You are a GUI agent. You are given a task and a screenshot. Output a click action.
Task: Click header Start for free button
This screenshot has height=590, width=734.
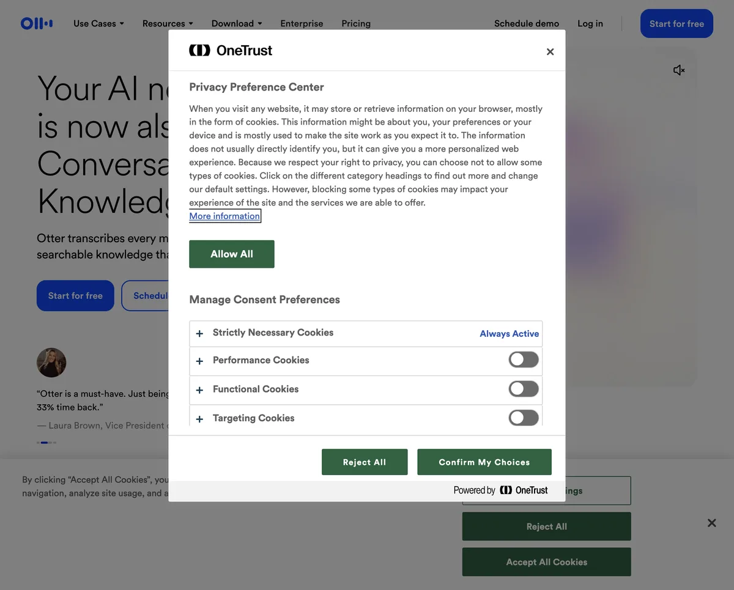coord(677,23)
